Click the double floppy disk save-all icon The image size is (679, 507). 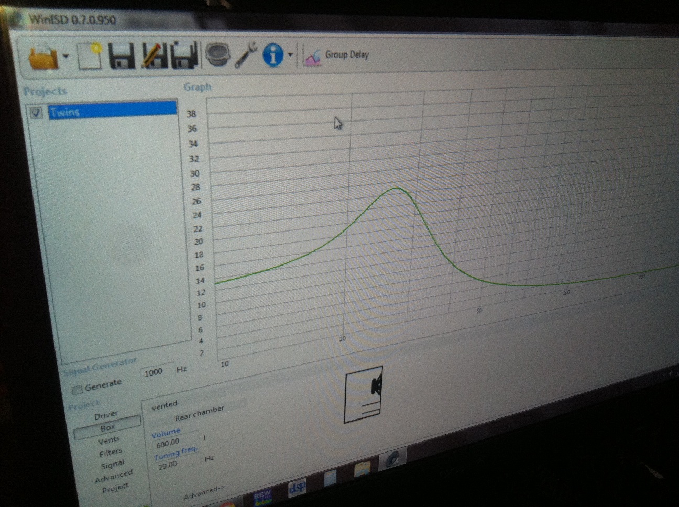click(184, 54)
